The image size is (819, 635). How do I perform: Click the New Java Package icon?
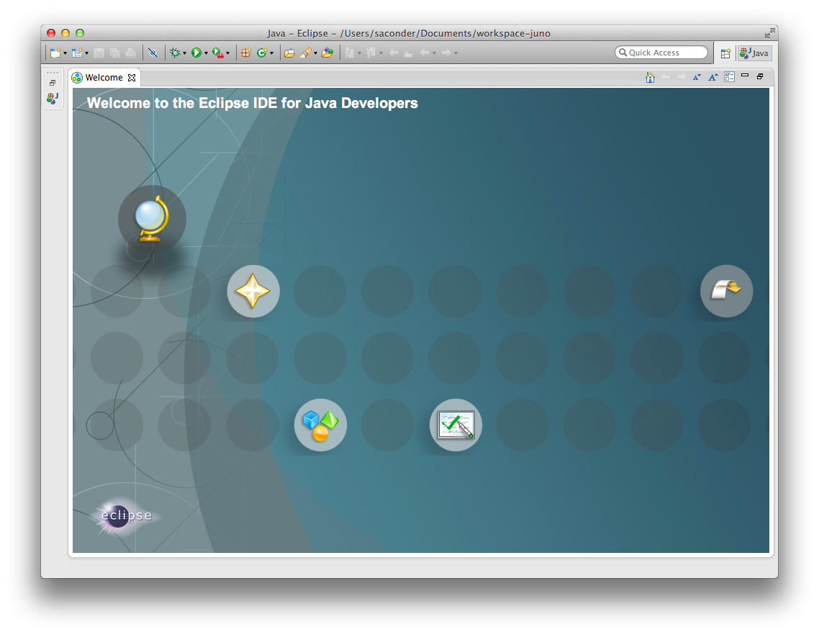246,53
